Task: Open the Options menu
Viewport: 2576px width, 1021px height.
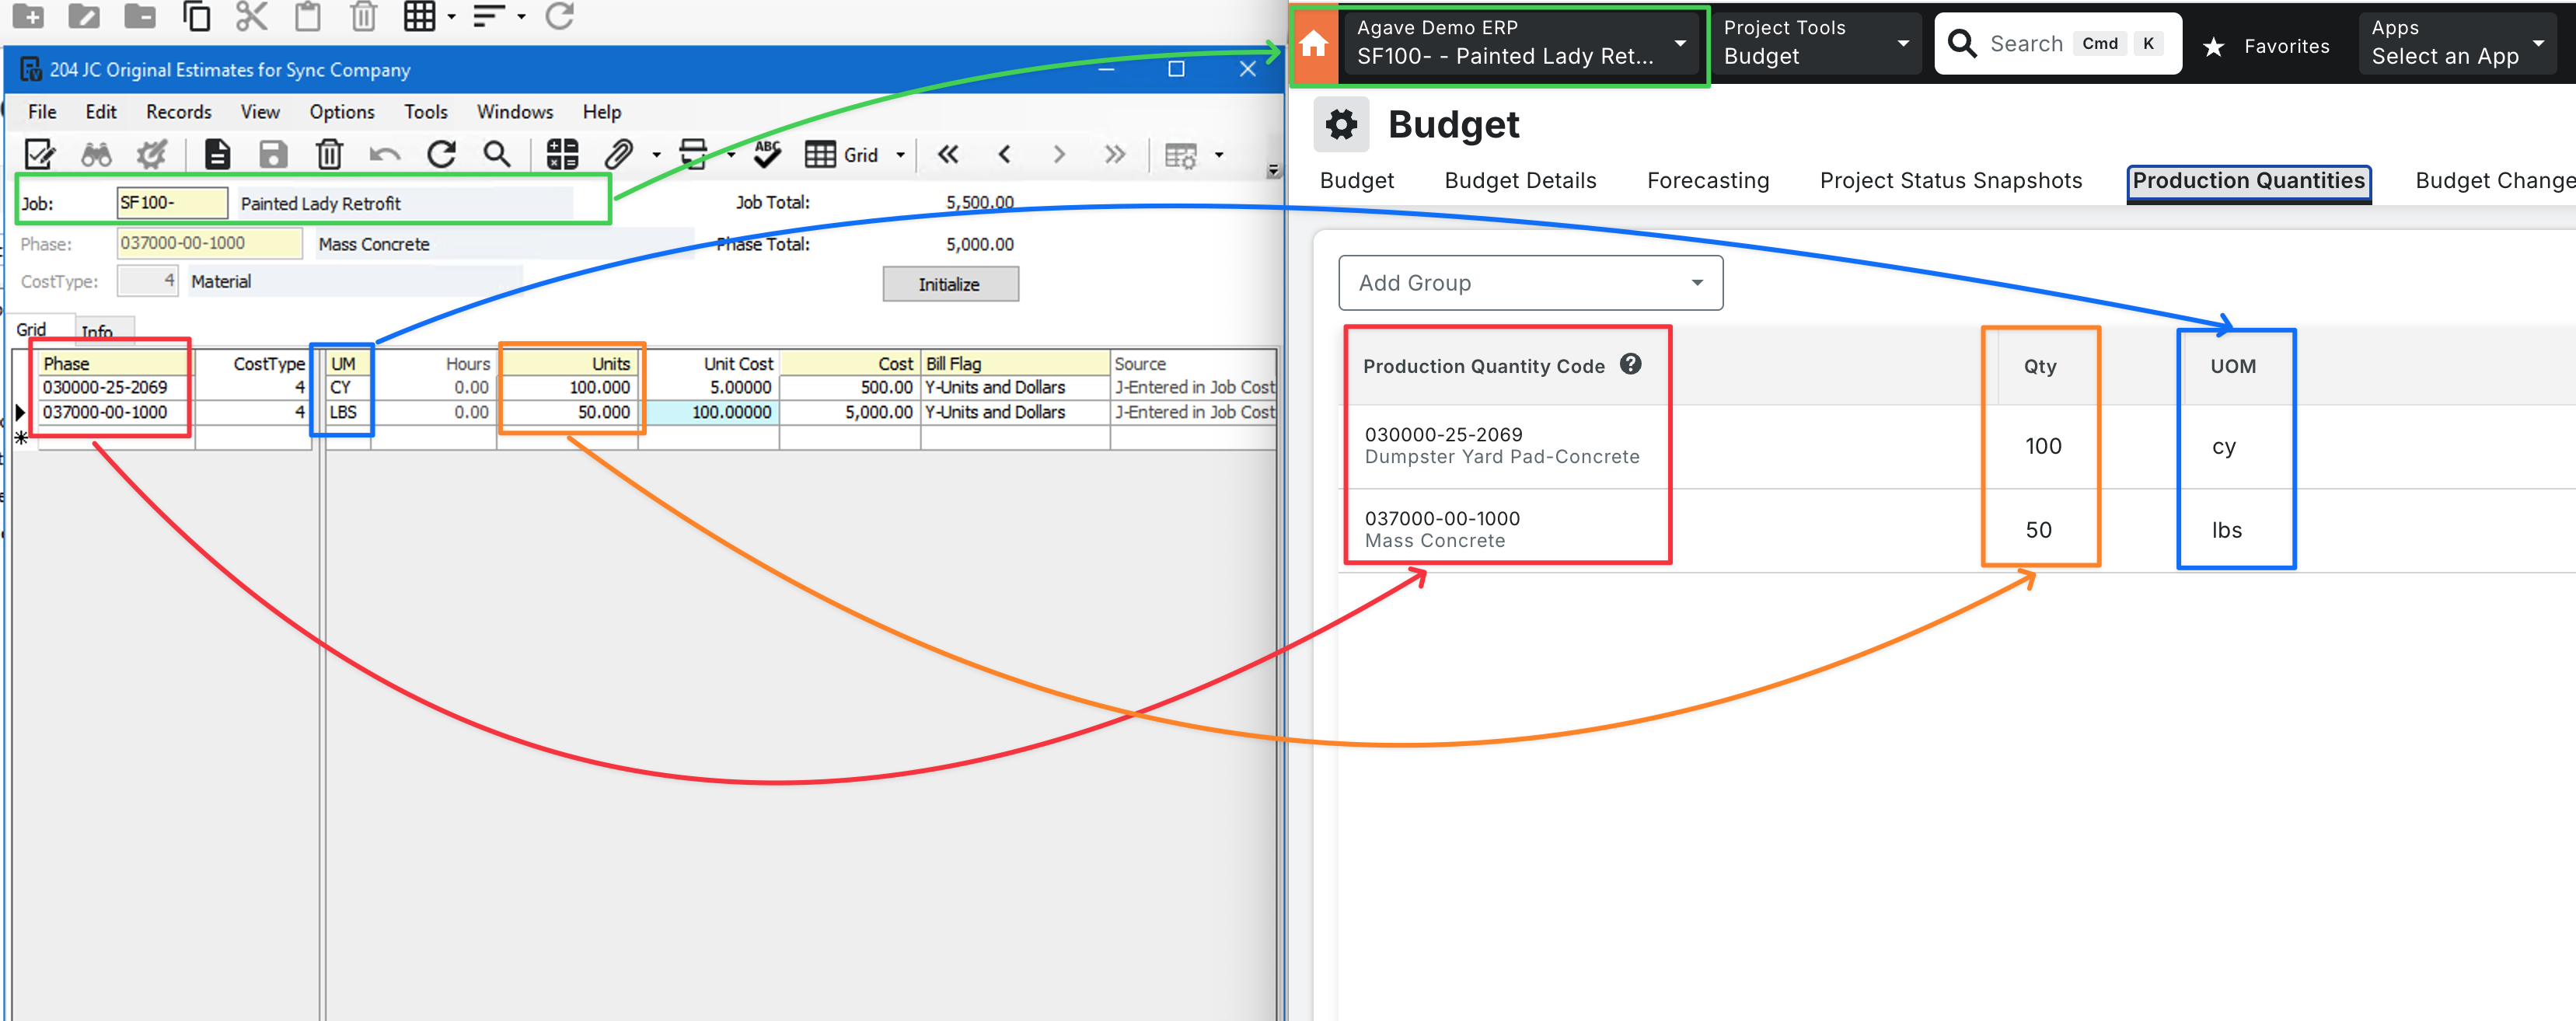Action: 342,112
